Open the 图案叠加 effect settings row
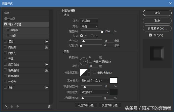The height and width of the screenshot is (112, 174). coord(26,76)
